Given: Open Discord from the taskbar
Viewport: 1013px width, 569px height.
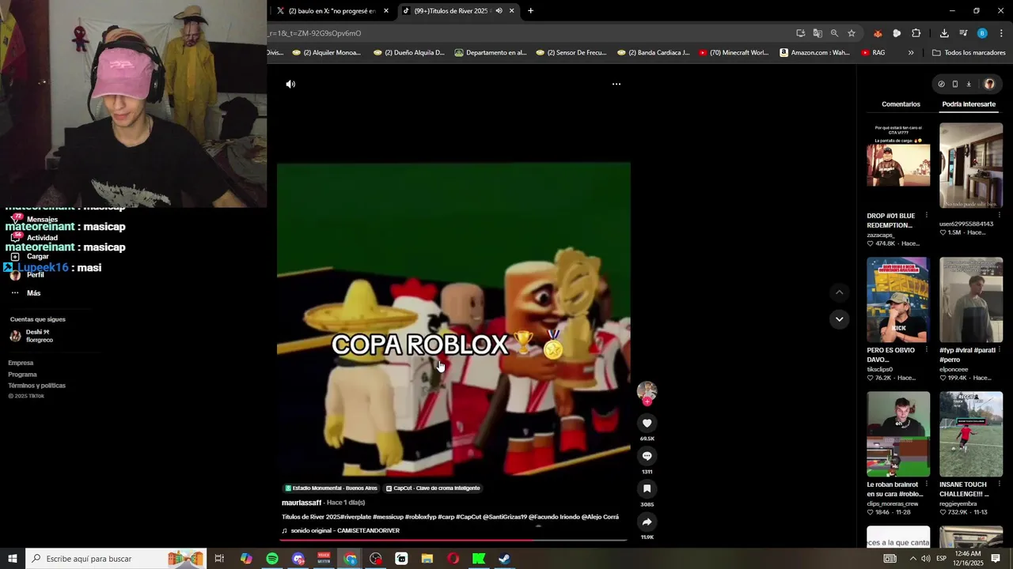Looking at the screenshot, I should click(x=298, y=559).
